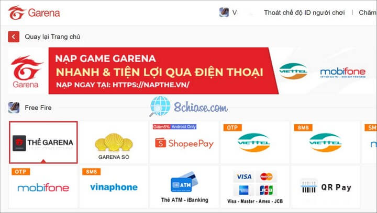Click the Viettel logo in banner
Viewport: 377px width, 213px height.
(x=293, y=71)
